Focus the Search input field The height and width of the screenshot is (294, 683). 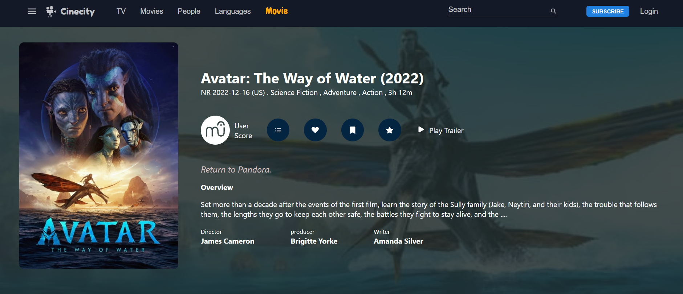[x=498, y=10]
